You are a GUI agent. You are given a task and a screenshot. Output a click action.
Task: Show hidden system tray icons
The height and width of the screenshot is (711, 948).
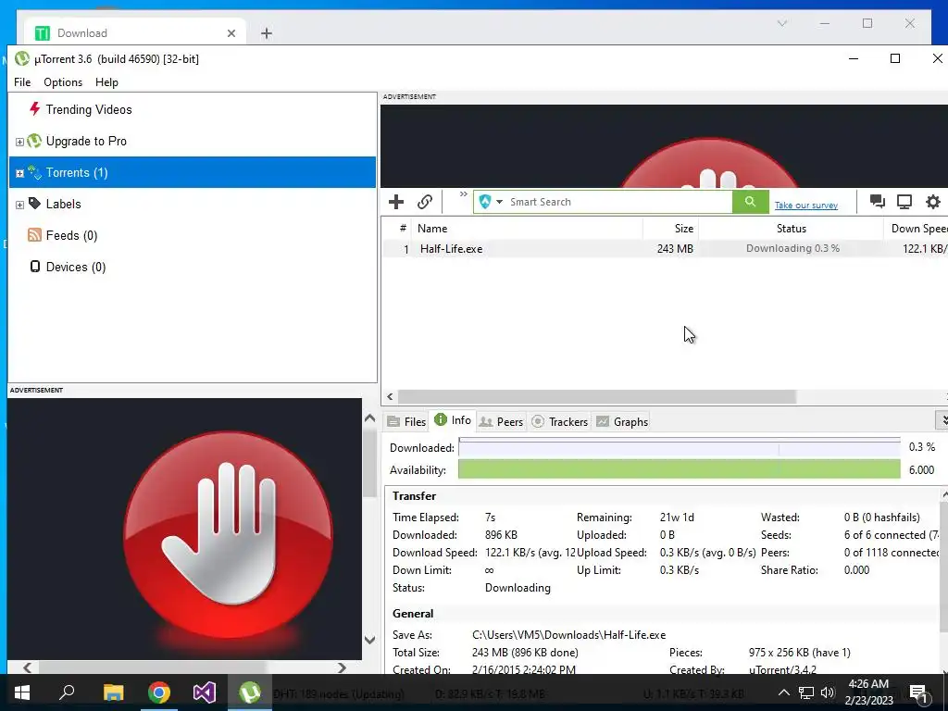(x=783, y=692)
